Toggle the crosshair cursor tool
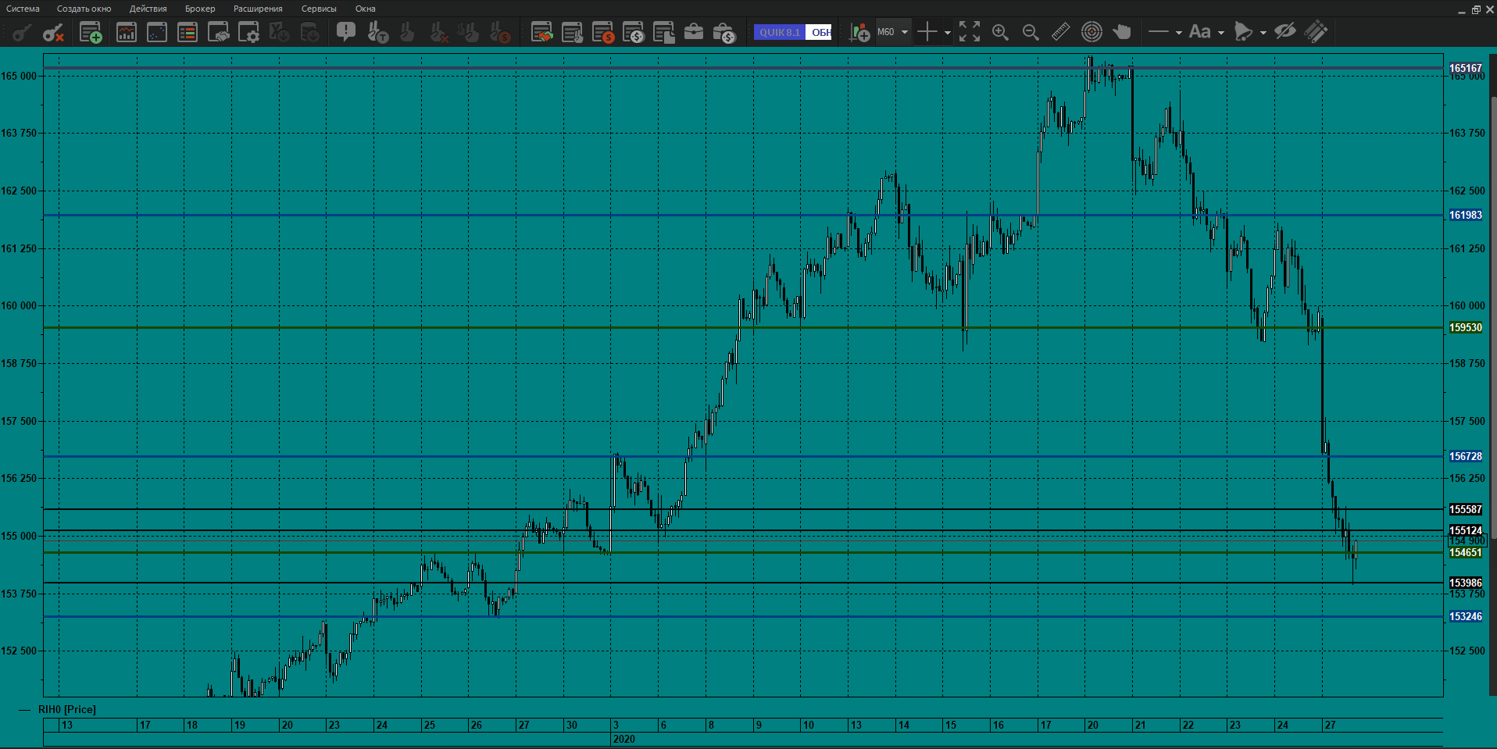1497x749 pixels. coord(927,32)
